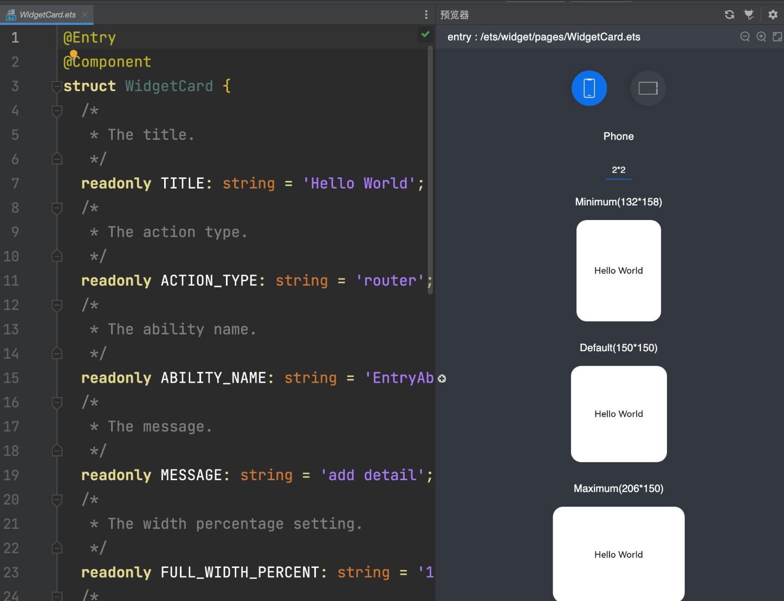Click the Phone label under device icons
Screen dimensions: 784x601
tap(618, 137)
